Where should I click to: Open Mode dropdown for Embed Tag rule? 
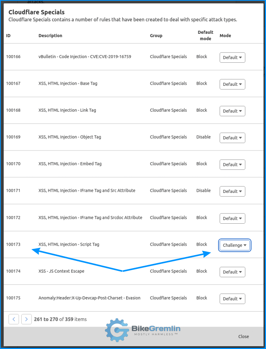232,164
